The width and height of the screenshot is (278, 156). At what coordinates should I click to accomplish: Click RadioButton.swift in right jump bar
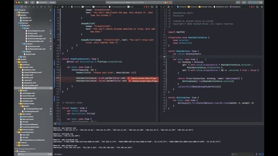tap(221, 7)
